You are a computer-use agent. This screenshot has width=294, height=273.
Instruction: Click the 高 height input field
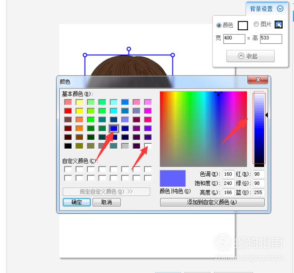271,39
